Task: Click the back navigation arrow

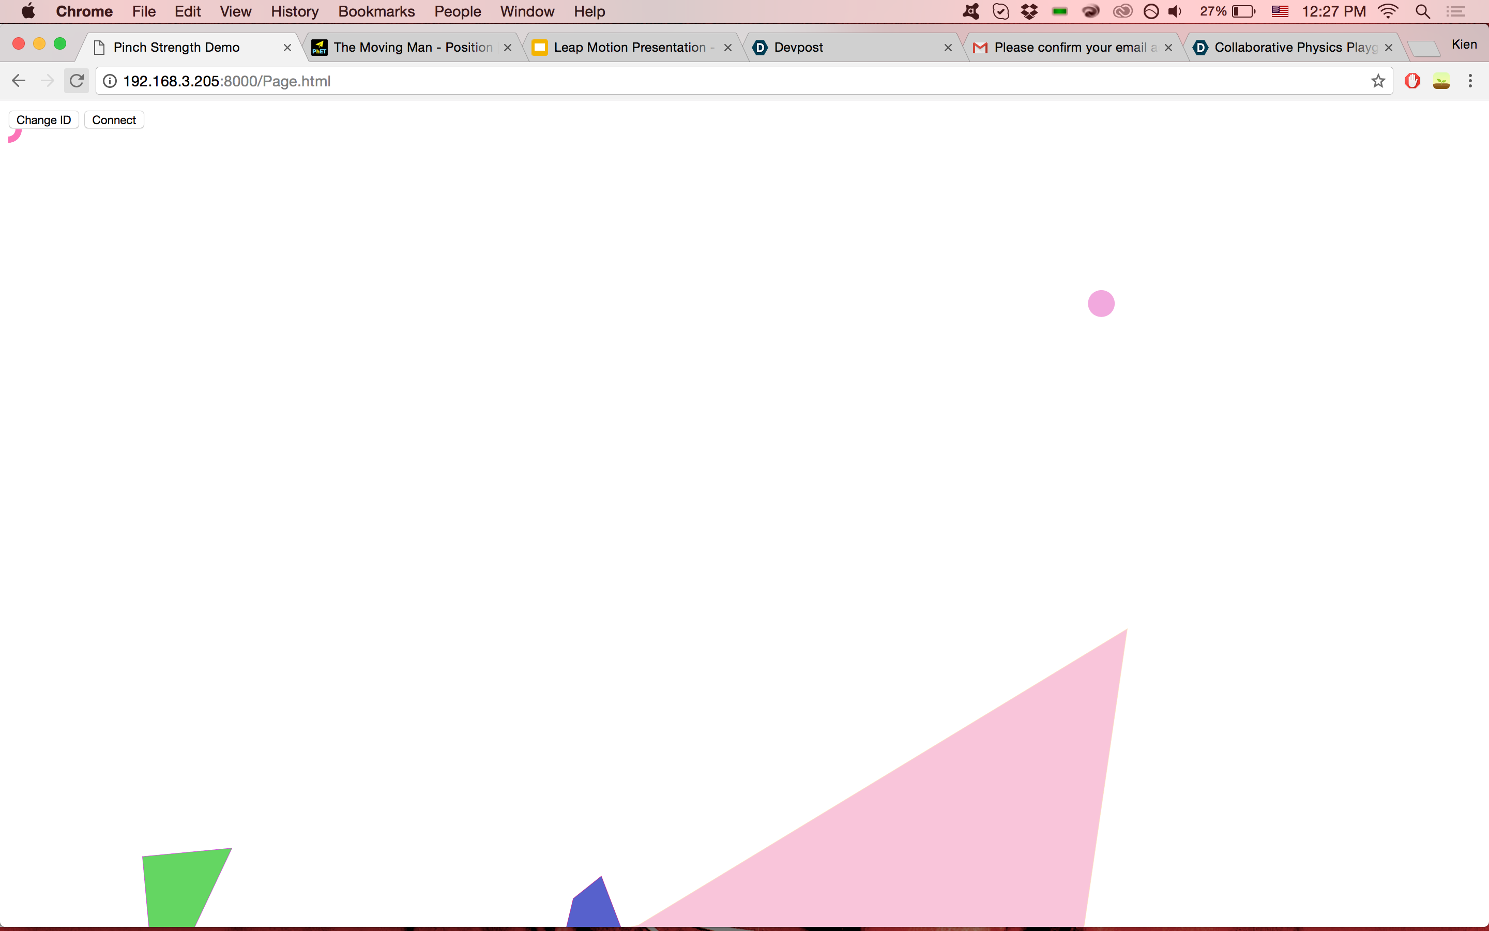Action: point(19,81)
